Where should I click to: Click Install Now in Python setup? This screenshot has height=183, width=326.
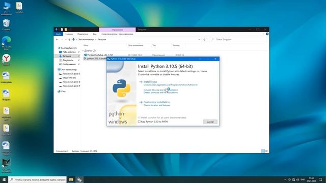tap(150, 82)
